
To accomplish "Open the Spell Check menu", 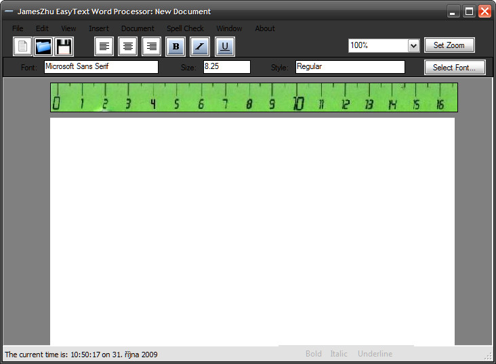I will [x=185, y=28].
